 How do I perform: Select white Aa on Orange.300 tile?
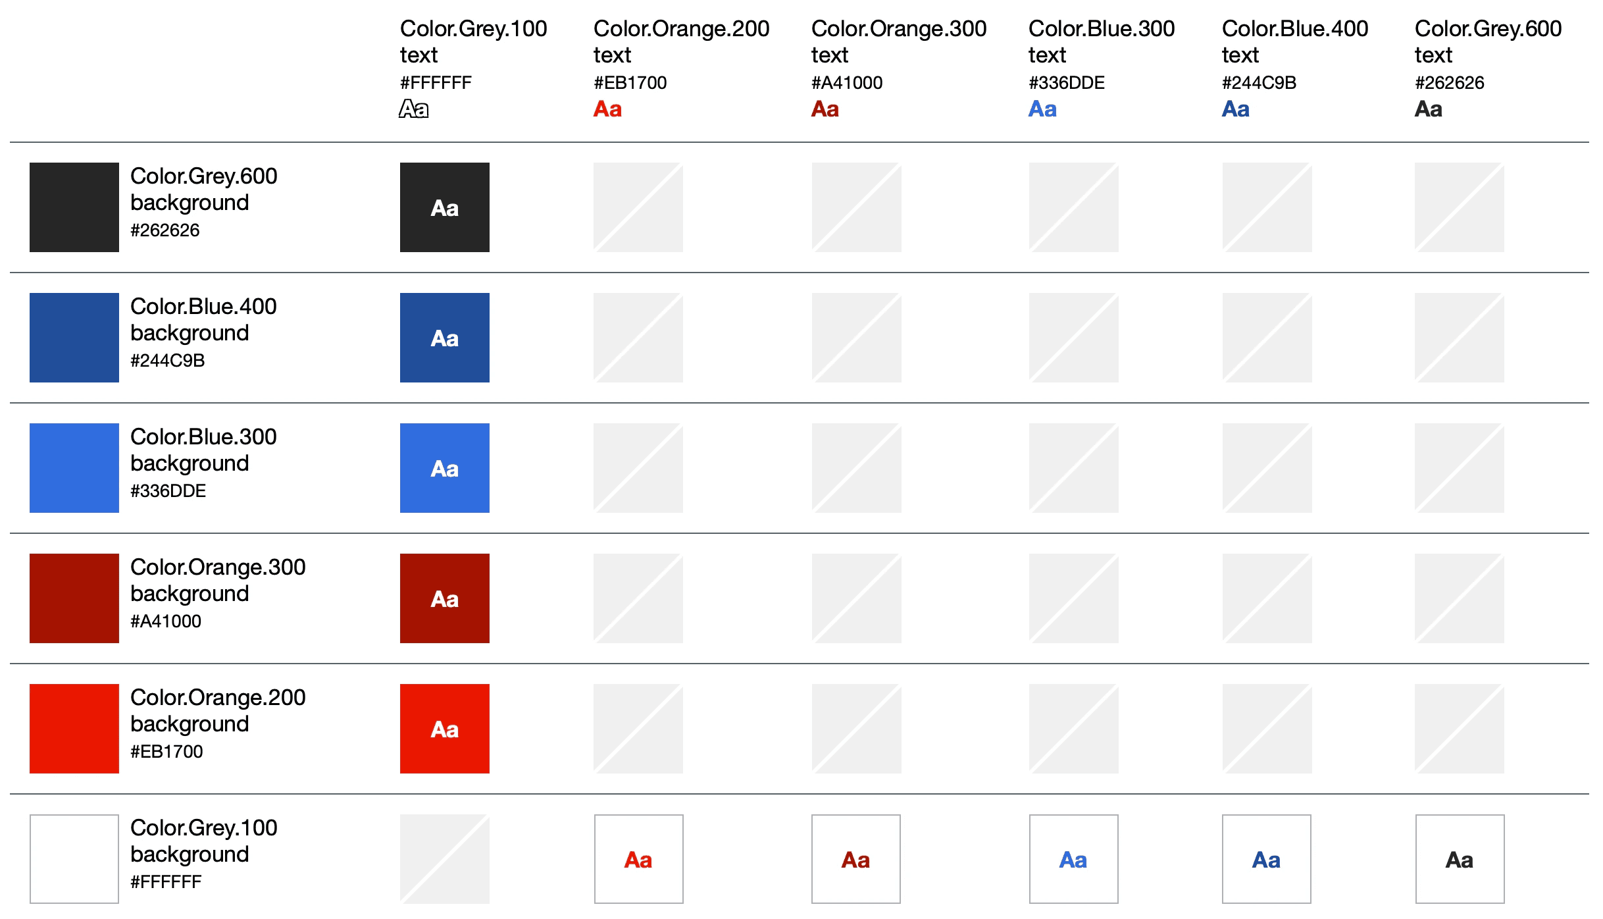(x=444, y=598)
